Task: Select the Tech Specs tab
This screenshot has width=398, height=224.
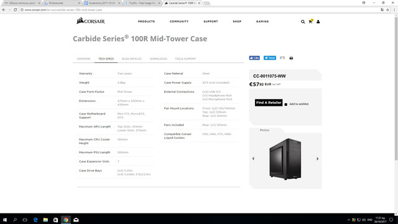Action: coord(106,58)
